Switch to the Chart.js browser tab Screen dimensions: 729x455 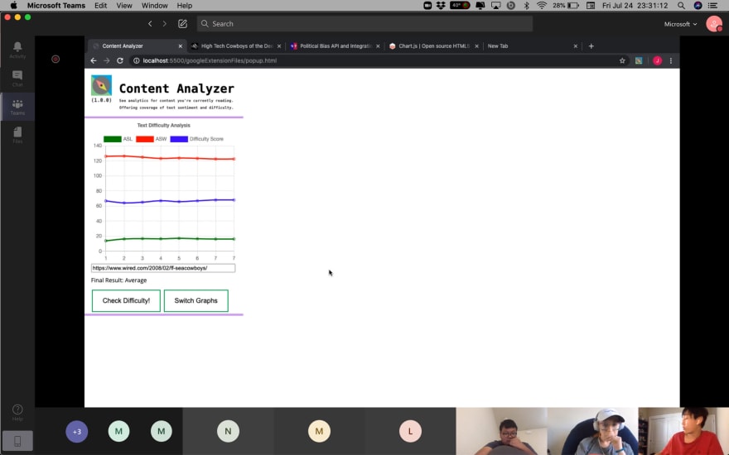pyautogui.click(x=433, y=46)
